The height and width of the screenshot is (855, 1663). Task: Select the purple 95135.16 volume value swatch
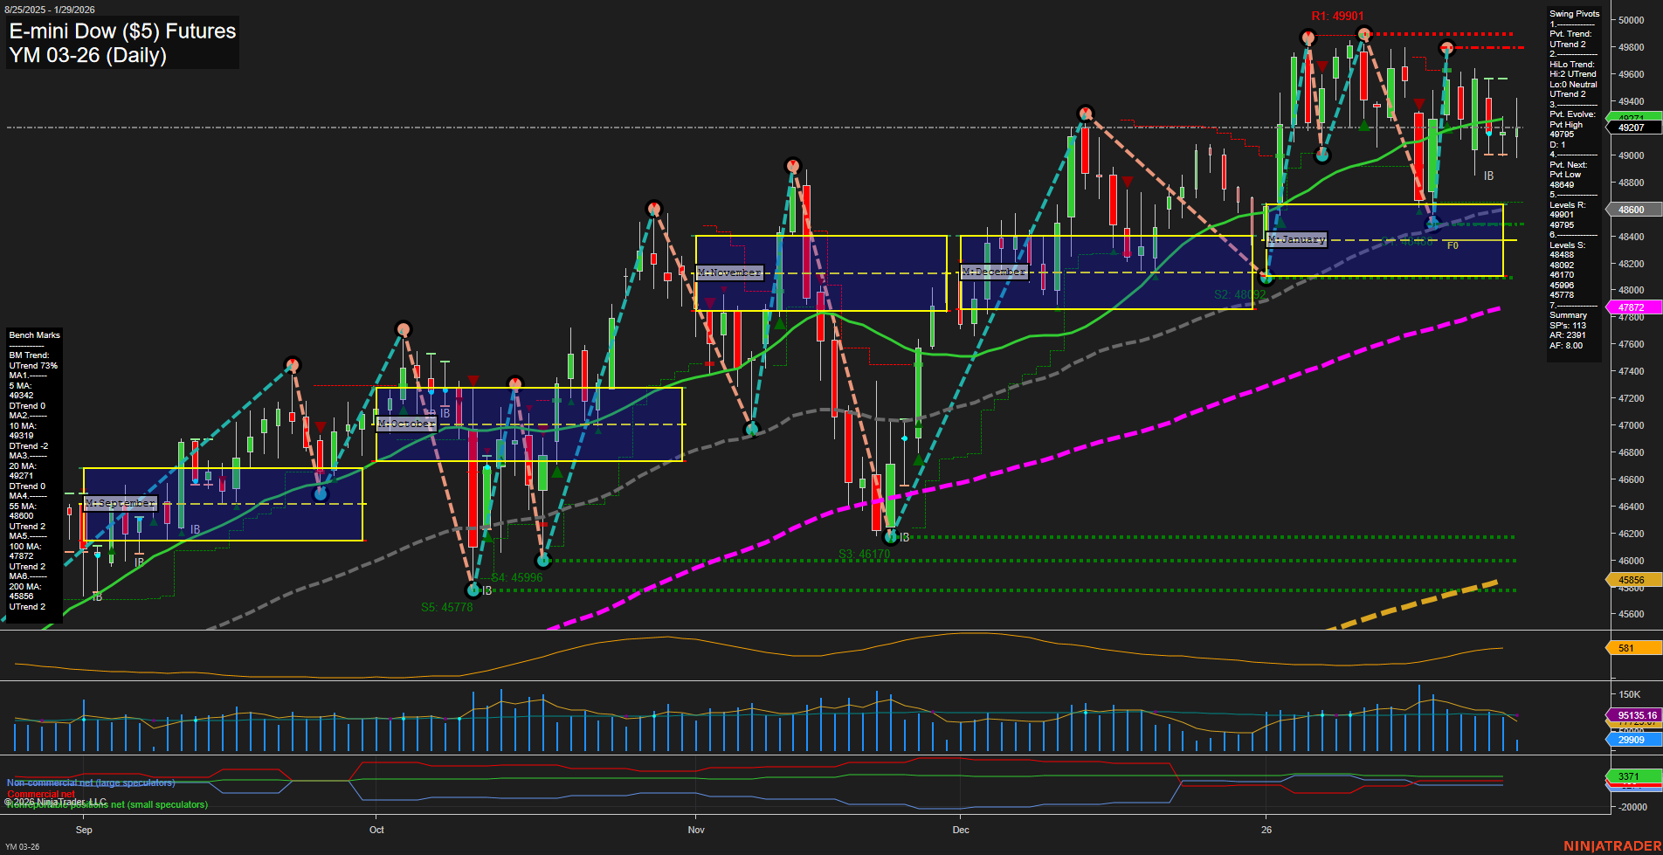pos(1636,714)
